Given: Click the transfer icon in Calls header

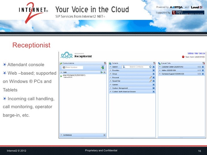Looking at the screenshot, I should pos(102,72).
